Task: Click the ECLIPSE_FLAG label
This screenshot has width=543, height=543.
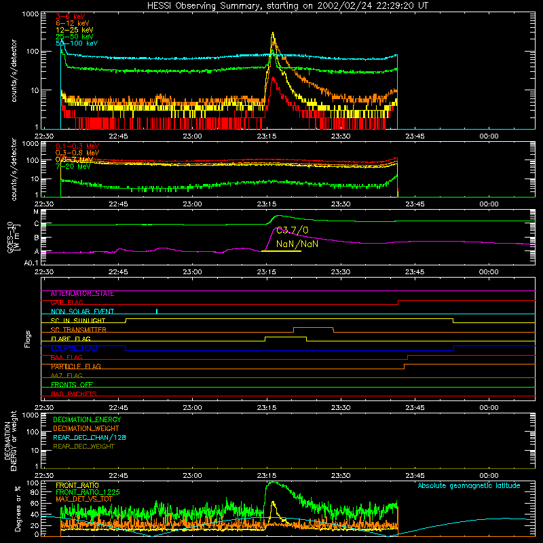Action: [74, 348]
